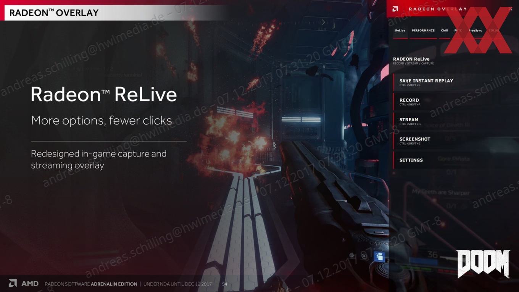Click 'RADEON SOFTWARE ADRENALIN EDITION' footer text

tap(91, 284)
